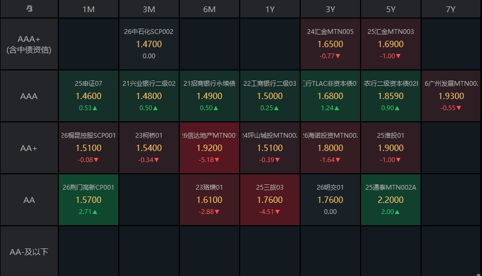Click the AAA+ rating row label
This screenshot has height=276, width=482.
pyautogui.click(x=29, y=44)
